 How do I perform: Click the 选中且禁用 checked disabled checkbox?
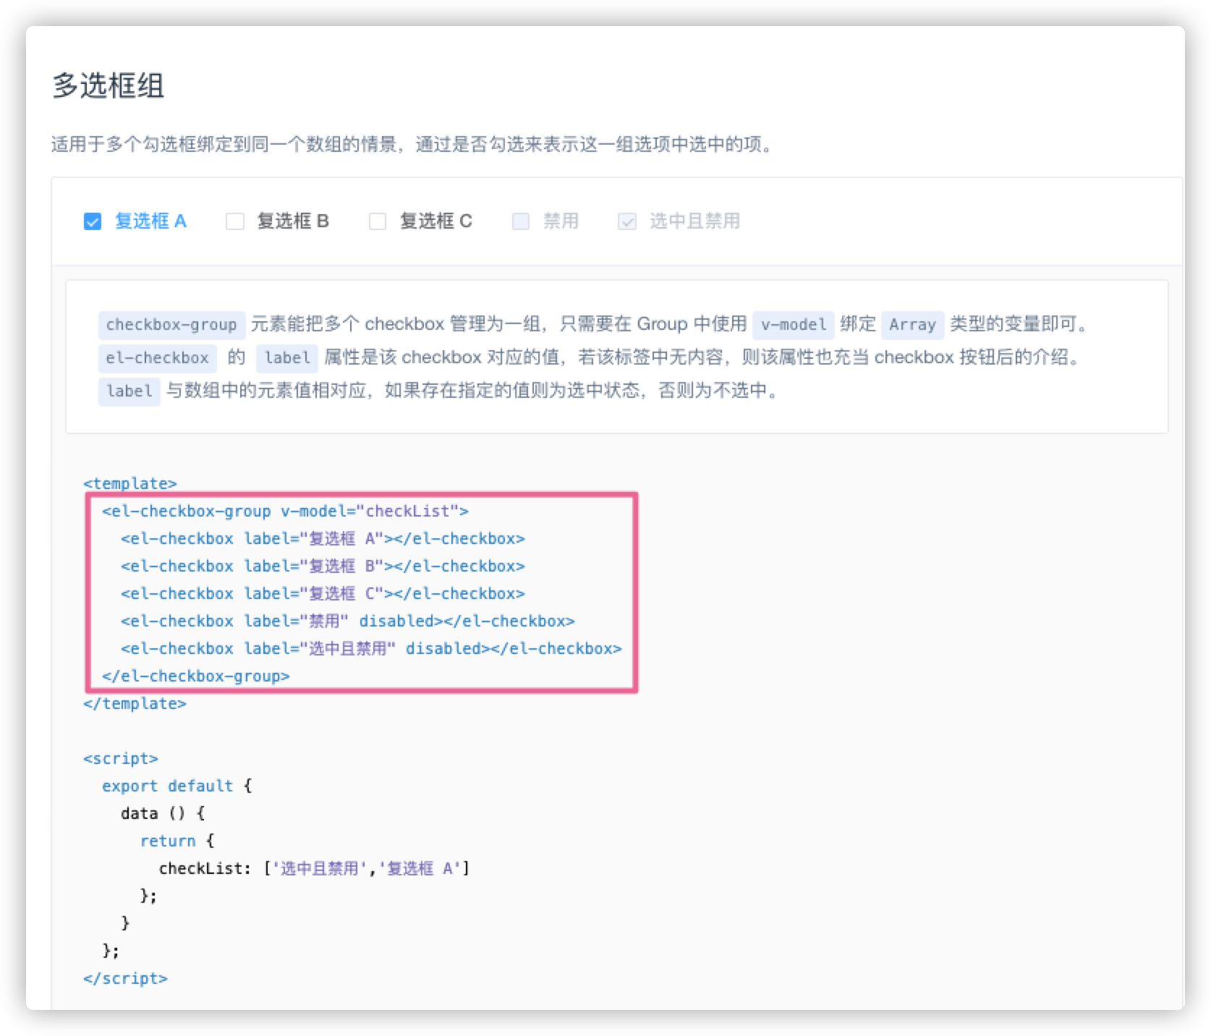627,221
